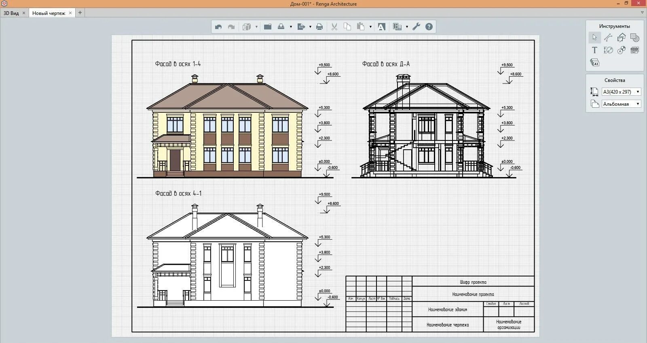647x343 pixels.
Task: Click the orientation pages icon in Свойства
Action: coord(594,104)
